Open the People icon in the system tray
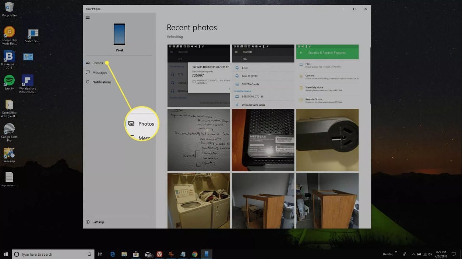The height and width of the screenshot is (259, 462). pos(405,254)
